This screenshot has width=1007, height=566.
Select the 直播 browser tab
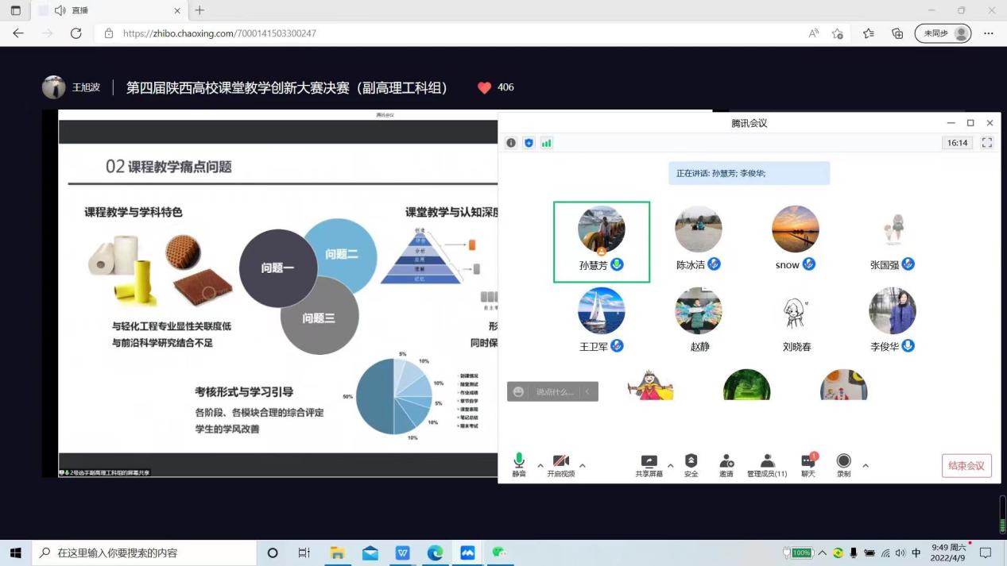[x=103, y=10]
